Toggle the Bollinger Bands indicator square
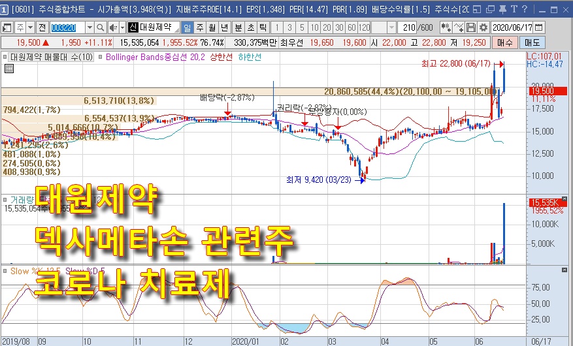Screen dimensions: 573x346 [101, 57]
